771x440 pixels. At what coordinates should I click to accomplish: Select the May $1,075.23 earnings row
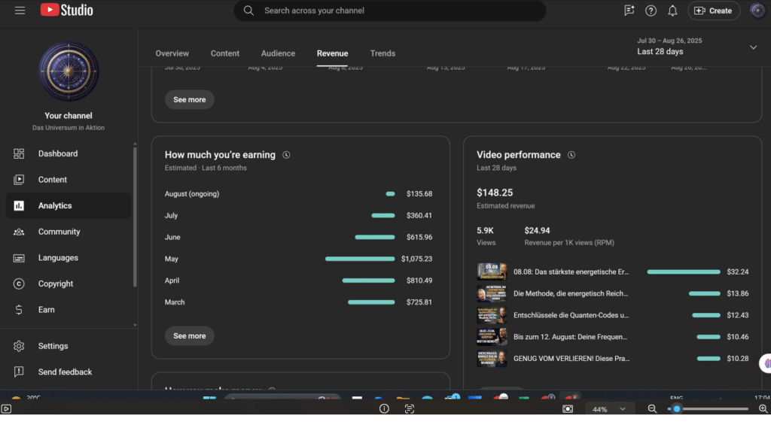point(298,259)
